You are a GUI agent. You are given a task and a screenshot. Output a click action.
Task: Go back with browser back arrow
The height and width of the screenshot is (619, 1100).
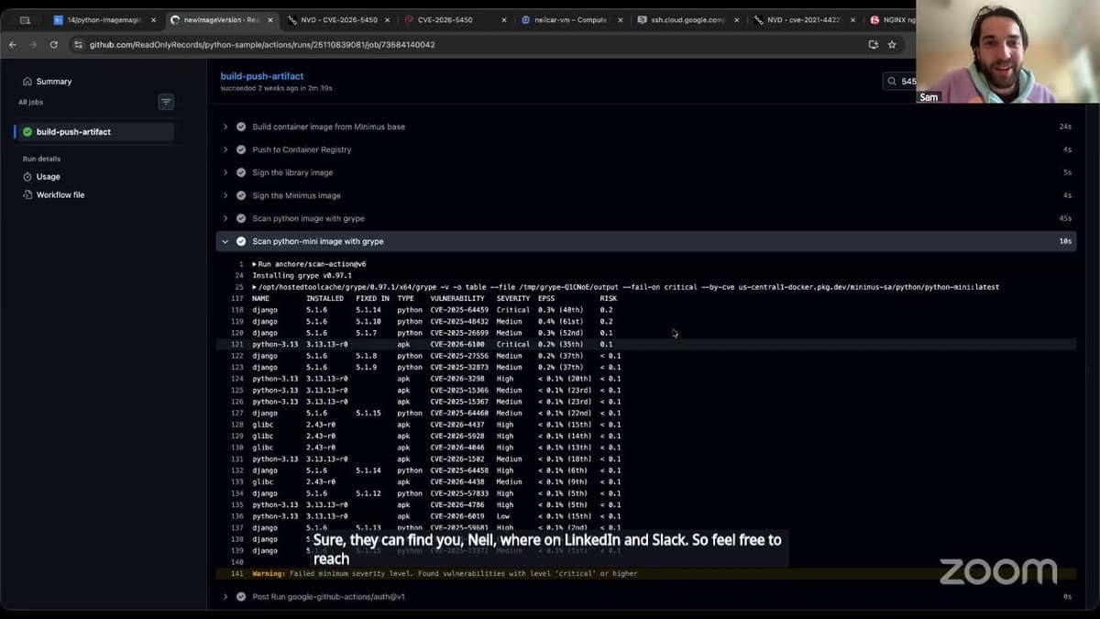pos(13,44)
